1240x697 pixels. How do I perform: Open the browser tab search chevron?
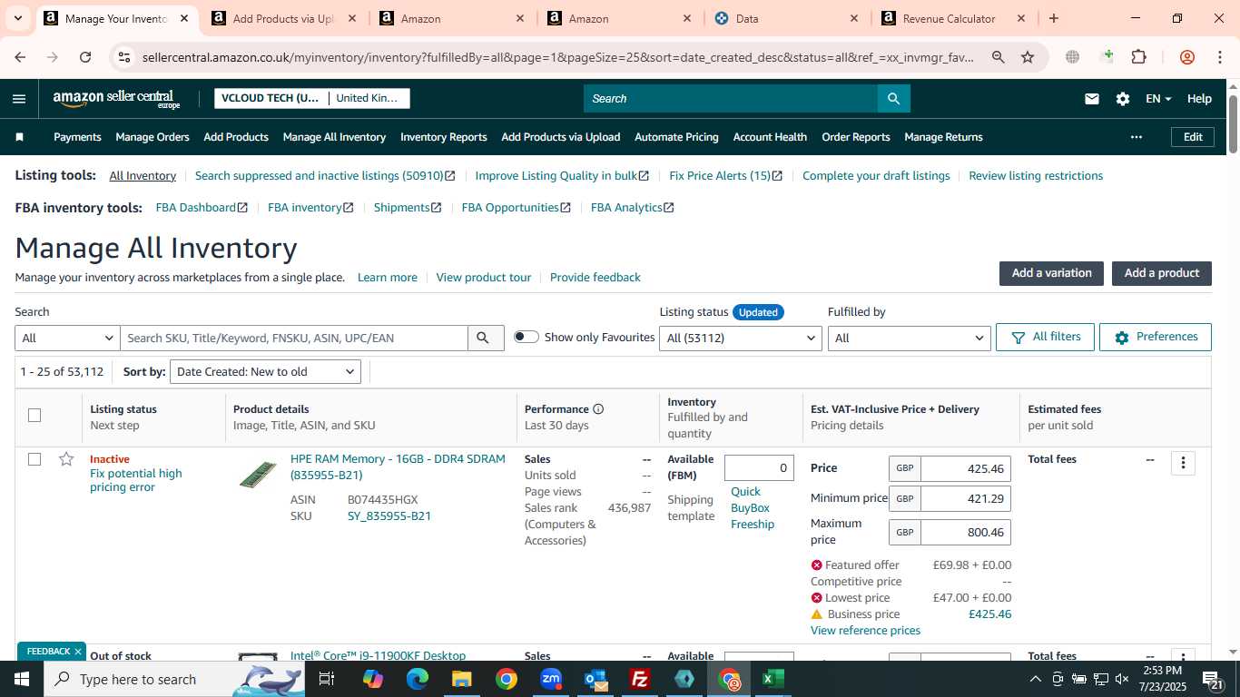[17, 18]
